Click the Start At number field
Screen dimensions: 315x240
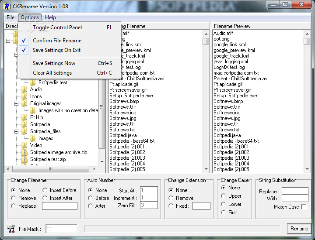point(149,190)
